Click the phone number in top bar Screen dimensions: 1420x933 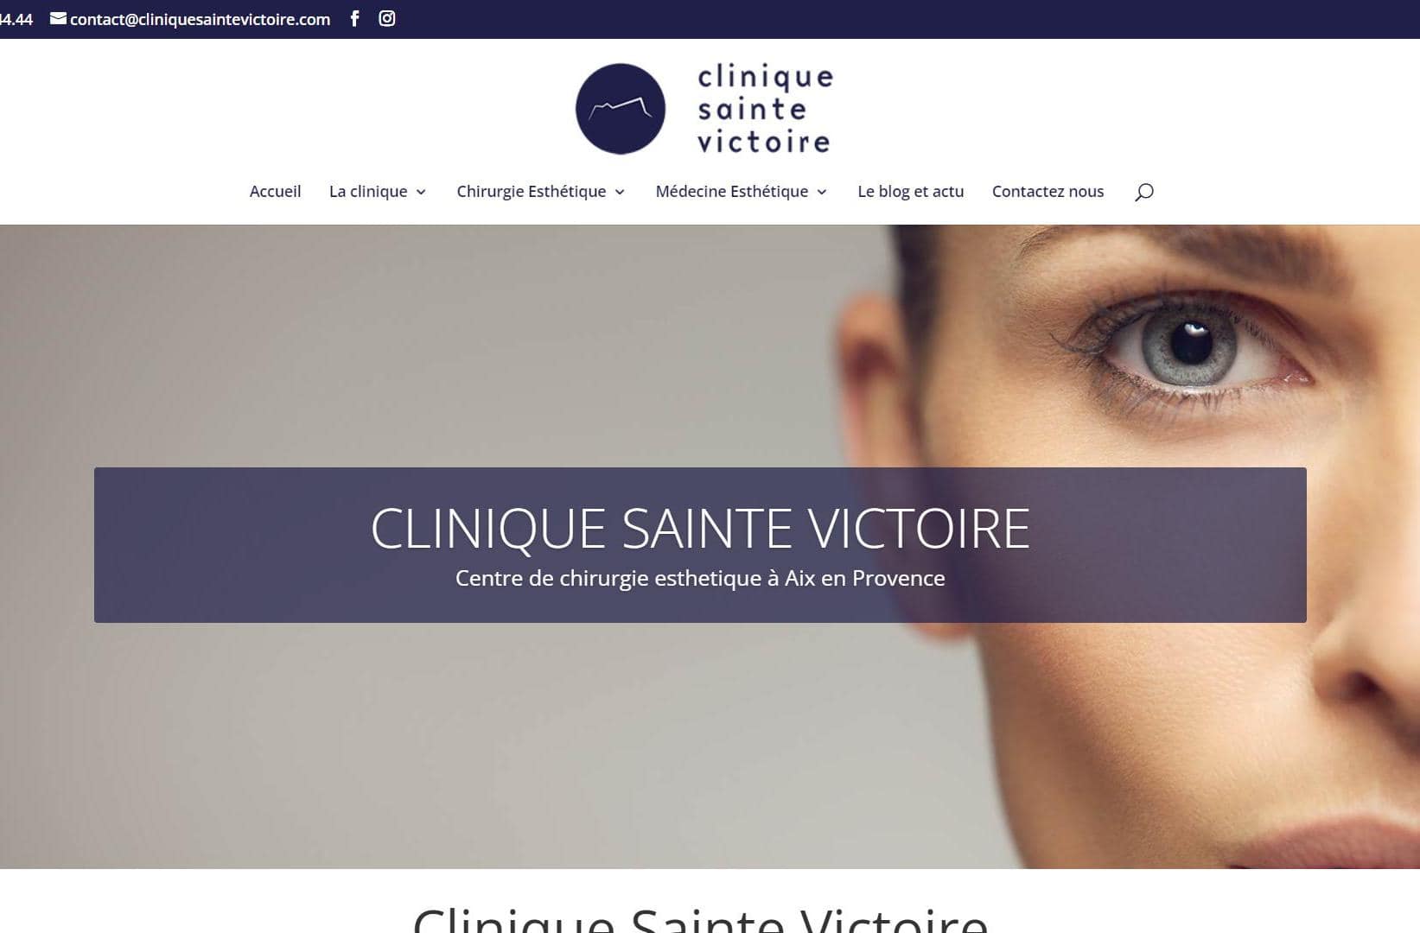16,19
